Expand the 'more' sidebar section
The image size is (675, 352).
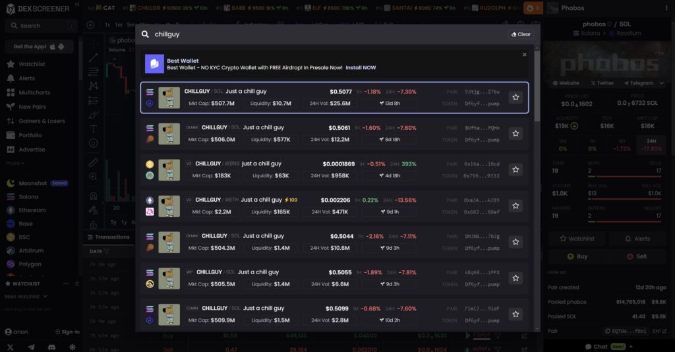15,163
